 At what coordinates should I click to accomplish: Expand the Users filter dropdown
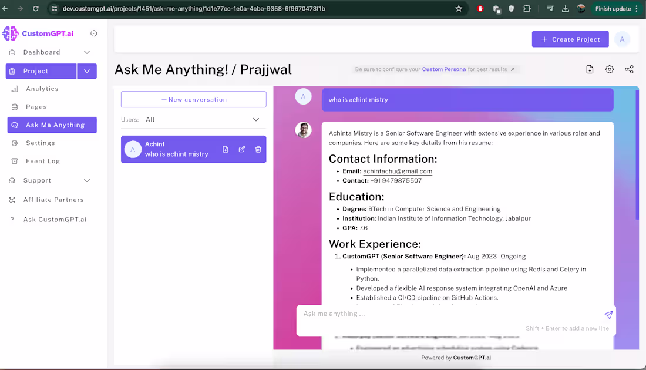tap(256, 119)
